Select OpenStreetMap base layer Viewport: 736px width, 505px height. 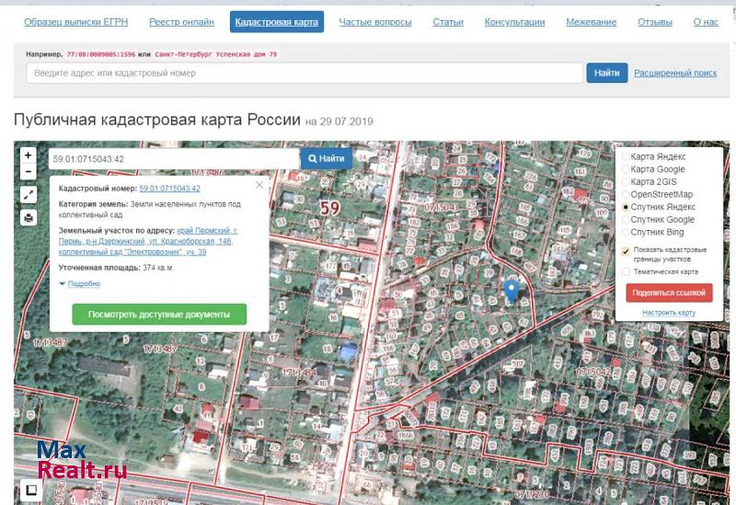627,195
